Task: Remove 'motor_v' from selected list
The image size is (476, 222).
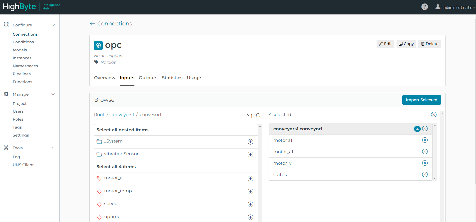Action: [425, 163]
